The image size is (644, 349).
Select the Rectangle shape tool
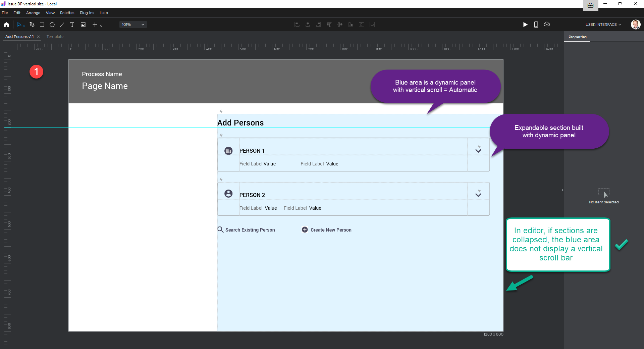(42, 24)
